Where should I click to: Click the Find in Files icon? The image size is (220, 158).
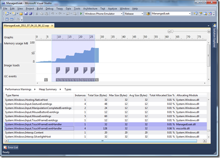coord(148,14)
